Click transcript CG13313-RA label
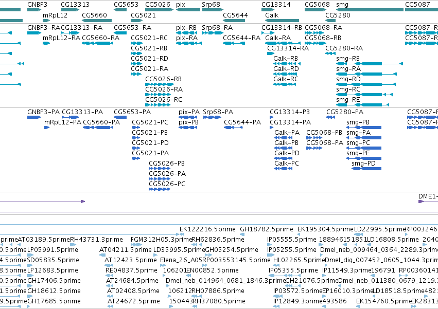 pyautogui.click(x=81, y=28)
